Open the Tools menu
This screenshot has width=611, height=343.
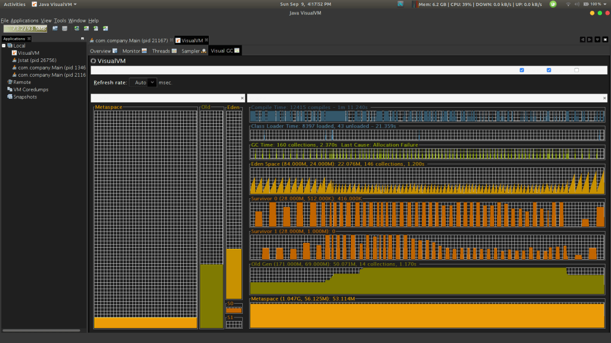coord(60,20)
